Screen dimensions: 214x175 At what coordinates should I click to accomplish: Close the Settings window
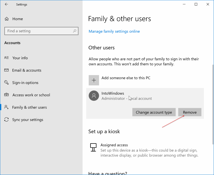pos(208,4)
